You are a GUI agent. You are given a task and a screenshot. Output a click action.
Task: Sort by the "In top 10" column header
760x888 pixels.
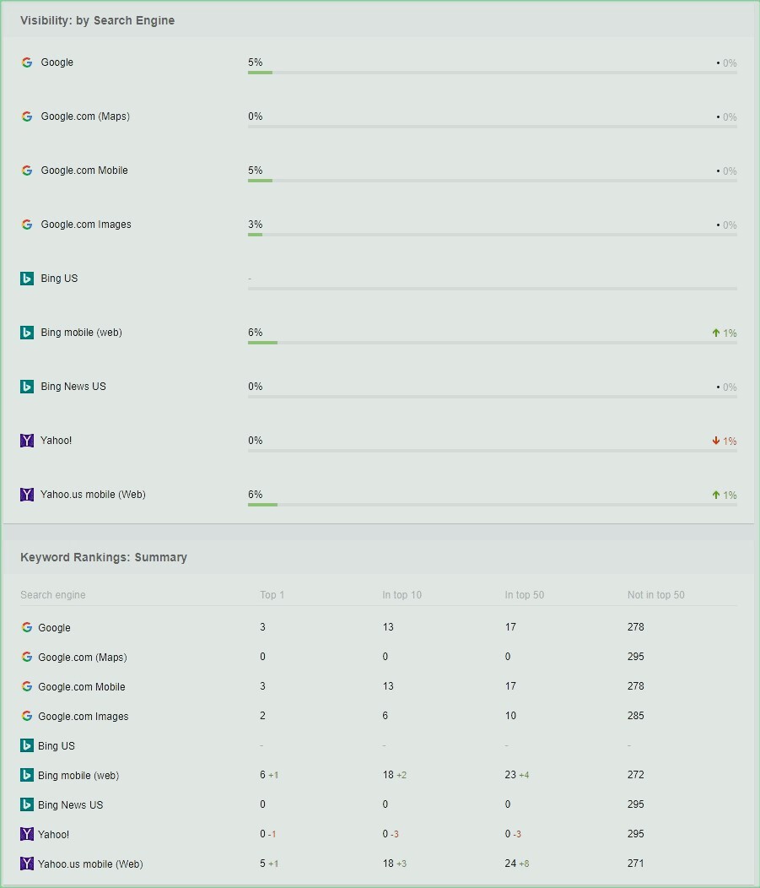click(x=402, y=595)
